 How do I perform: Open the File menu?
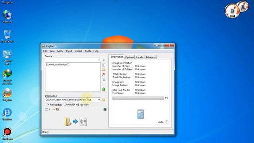45,51
